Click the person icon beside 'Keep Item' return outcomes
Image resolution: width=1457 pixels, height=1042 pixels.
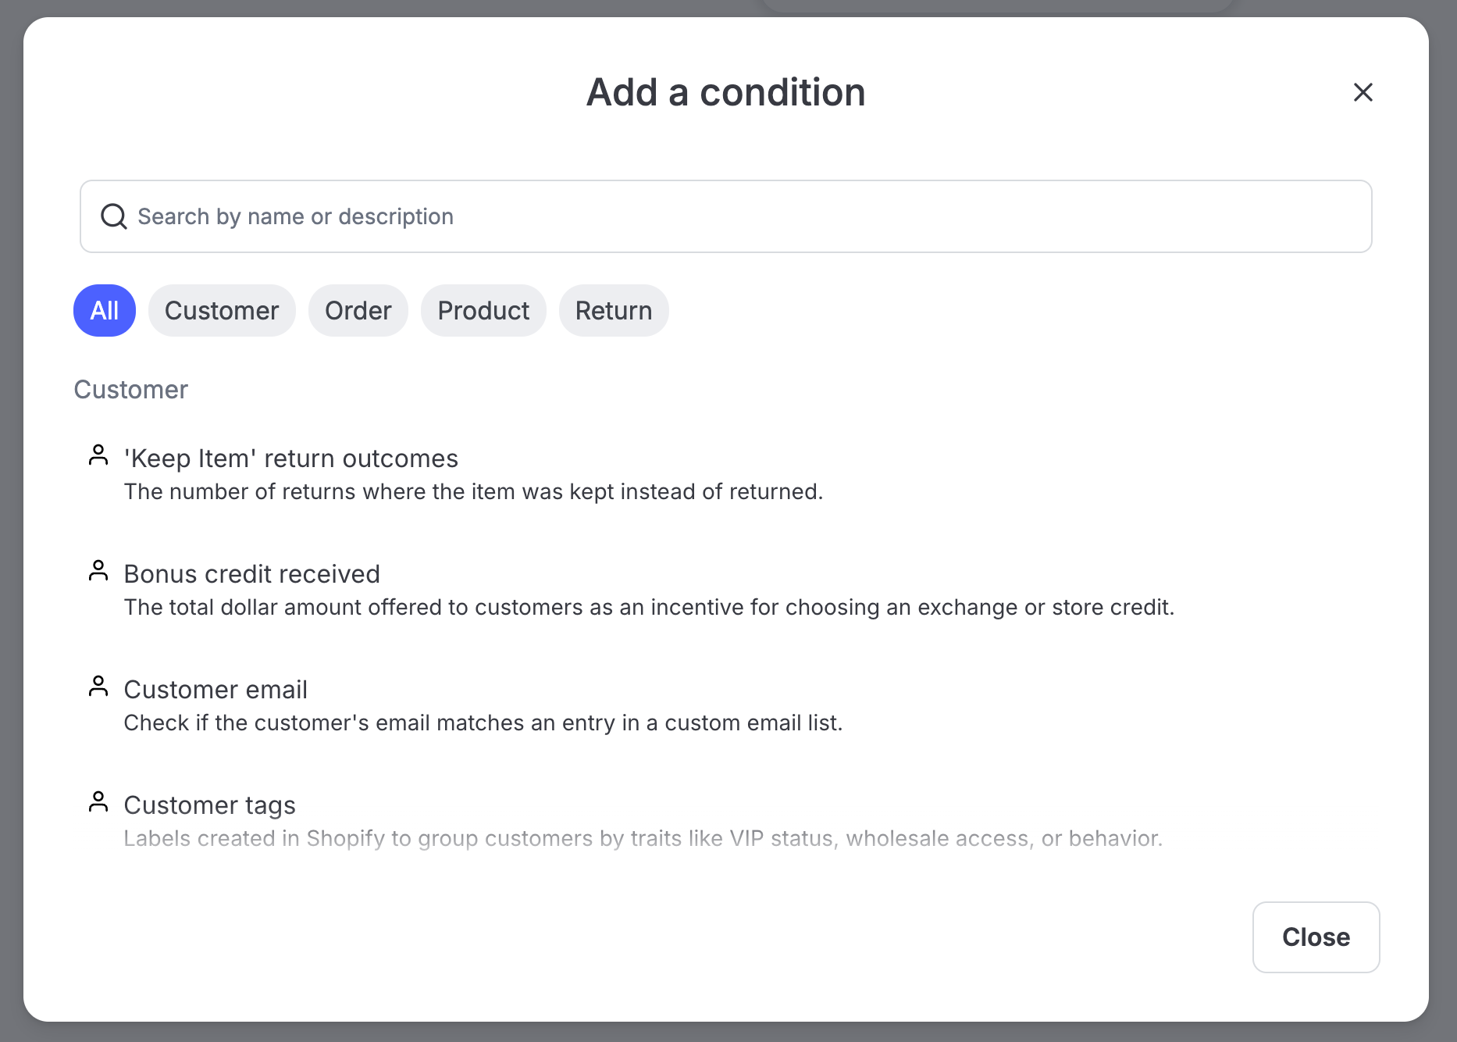pyautogui.click(x=98, y=455)
